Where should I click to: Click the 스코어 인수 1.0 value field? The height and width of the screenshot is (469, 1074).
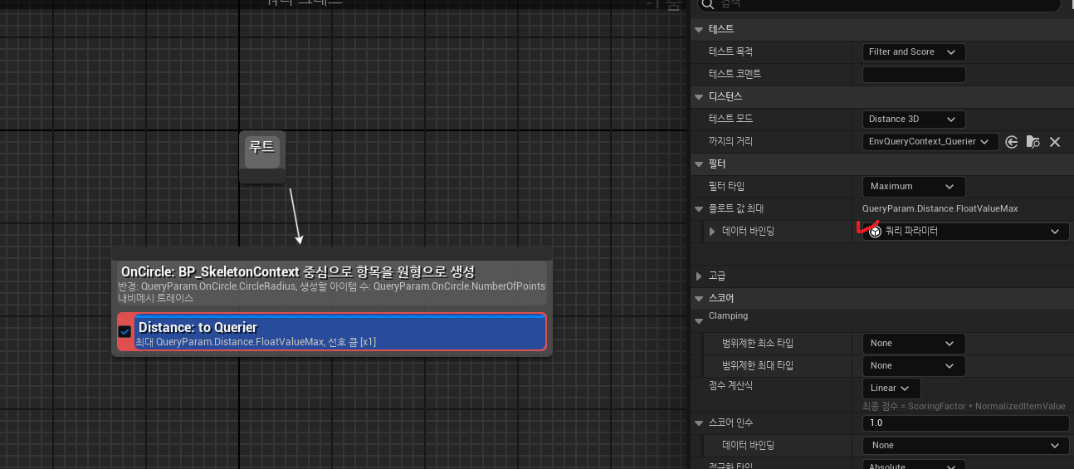coord(966,423)
